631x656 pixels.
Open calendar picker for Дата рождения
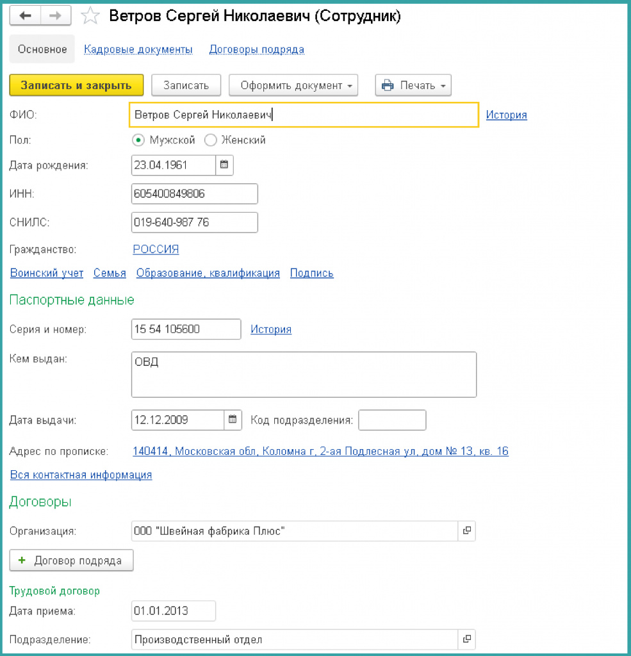(224, 165)
